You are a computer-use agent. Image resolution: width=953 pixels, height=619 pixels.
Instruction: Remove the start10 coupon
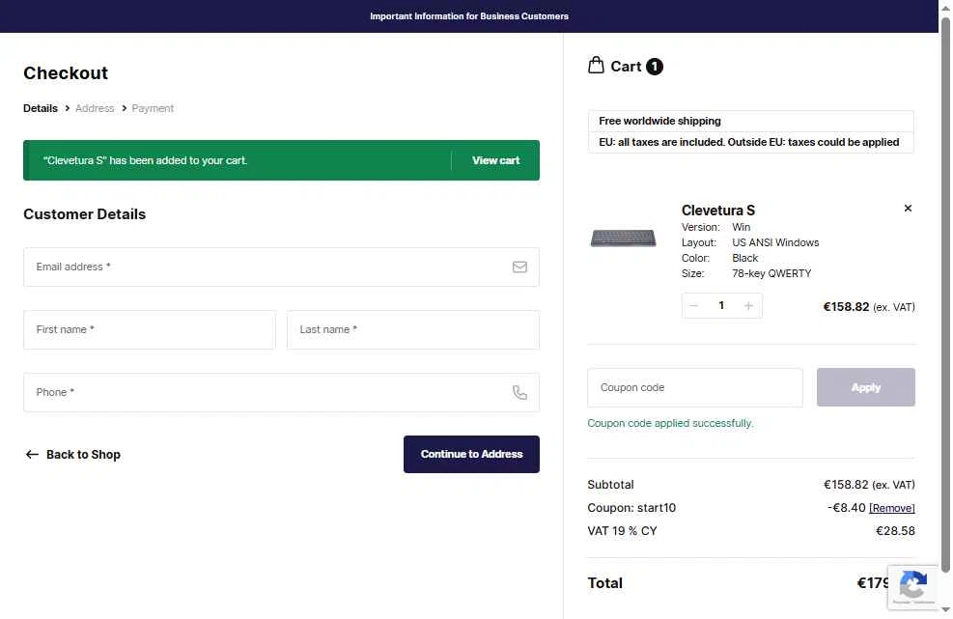pyautogui.click(x=891, y=508)
